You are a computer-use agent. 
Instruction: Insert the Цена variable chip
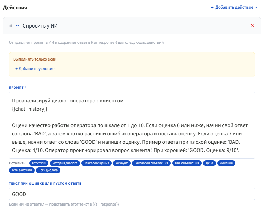click(x=209, y=163)
